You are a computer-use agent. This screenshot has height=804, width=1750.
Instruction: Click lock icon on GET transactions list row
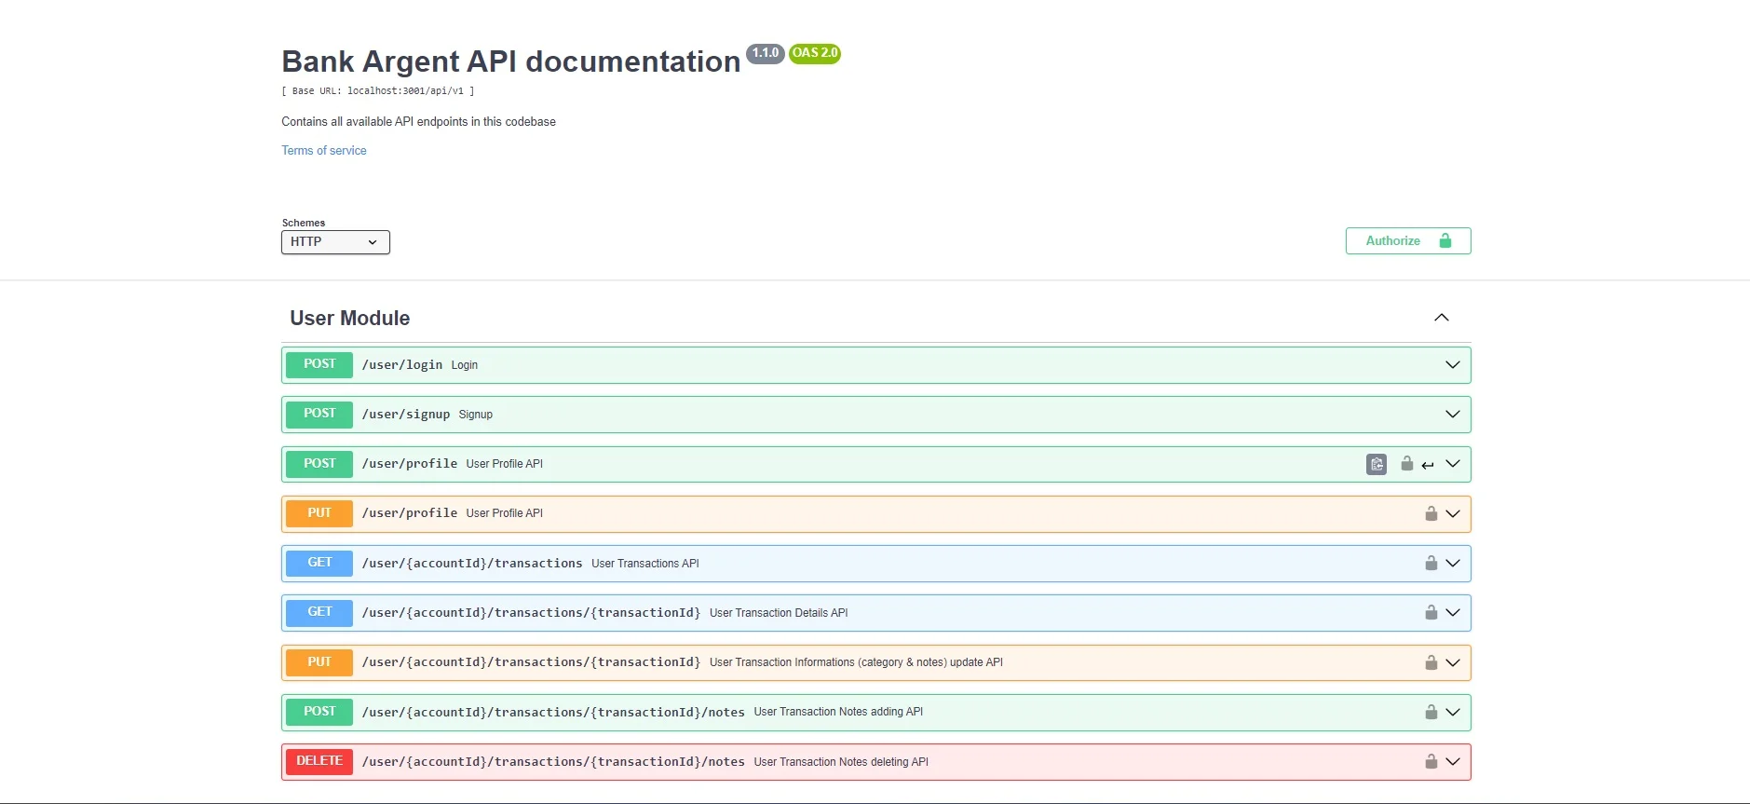click(1431, 563)
